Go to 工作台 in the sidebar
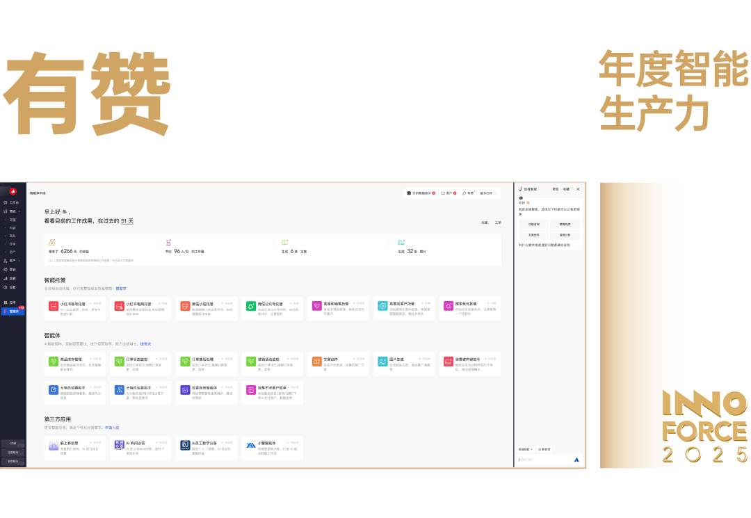The width and height of the screenshot is (751, 518). click(13, 202)
